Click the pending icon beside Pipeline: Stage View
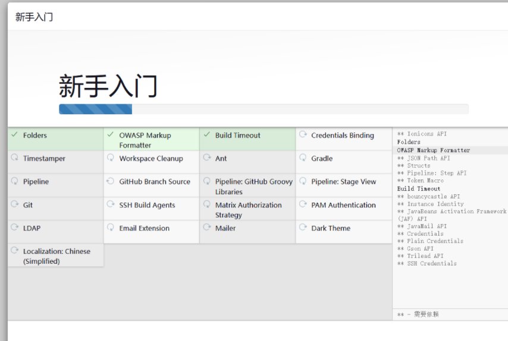508x341 pixels. tap(303, 181)
